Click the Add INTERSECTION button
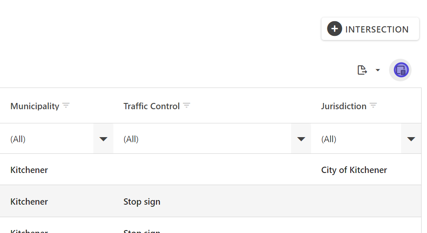The height and width of the screenshot is (233, 427). click(x=370, y=29)
